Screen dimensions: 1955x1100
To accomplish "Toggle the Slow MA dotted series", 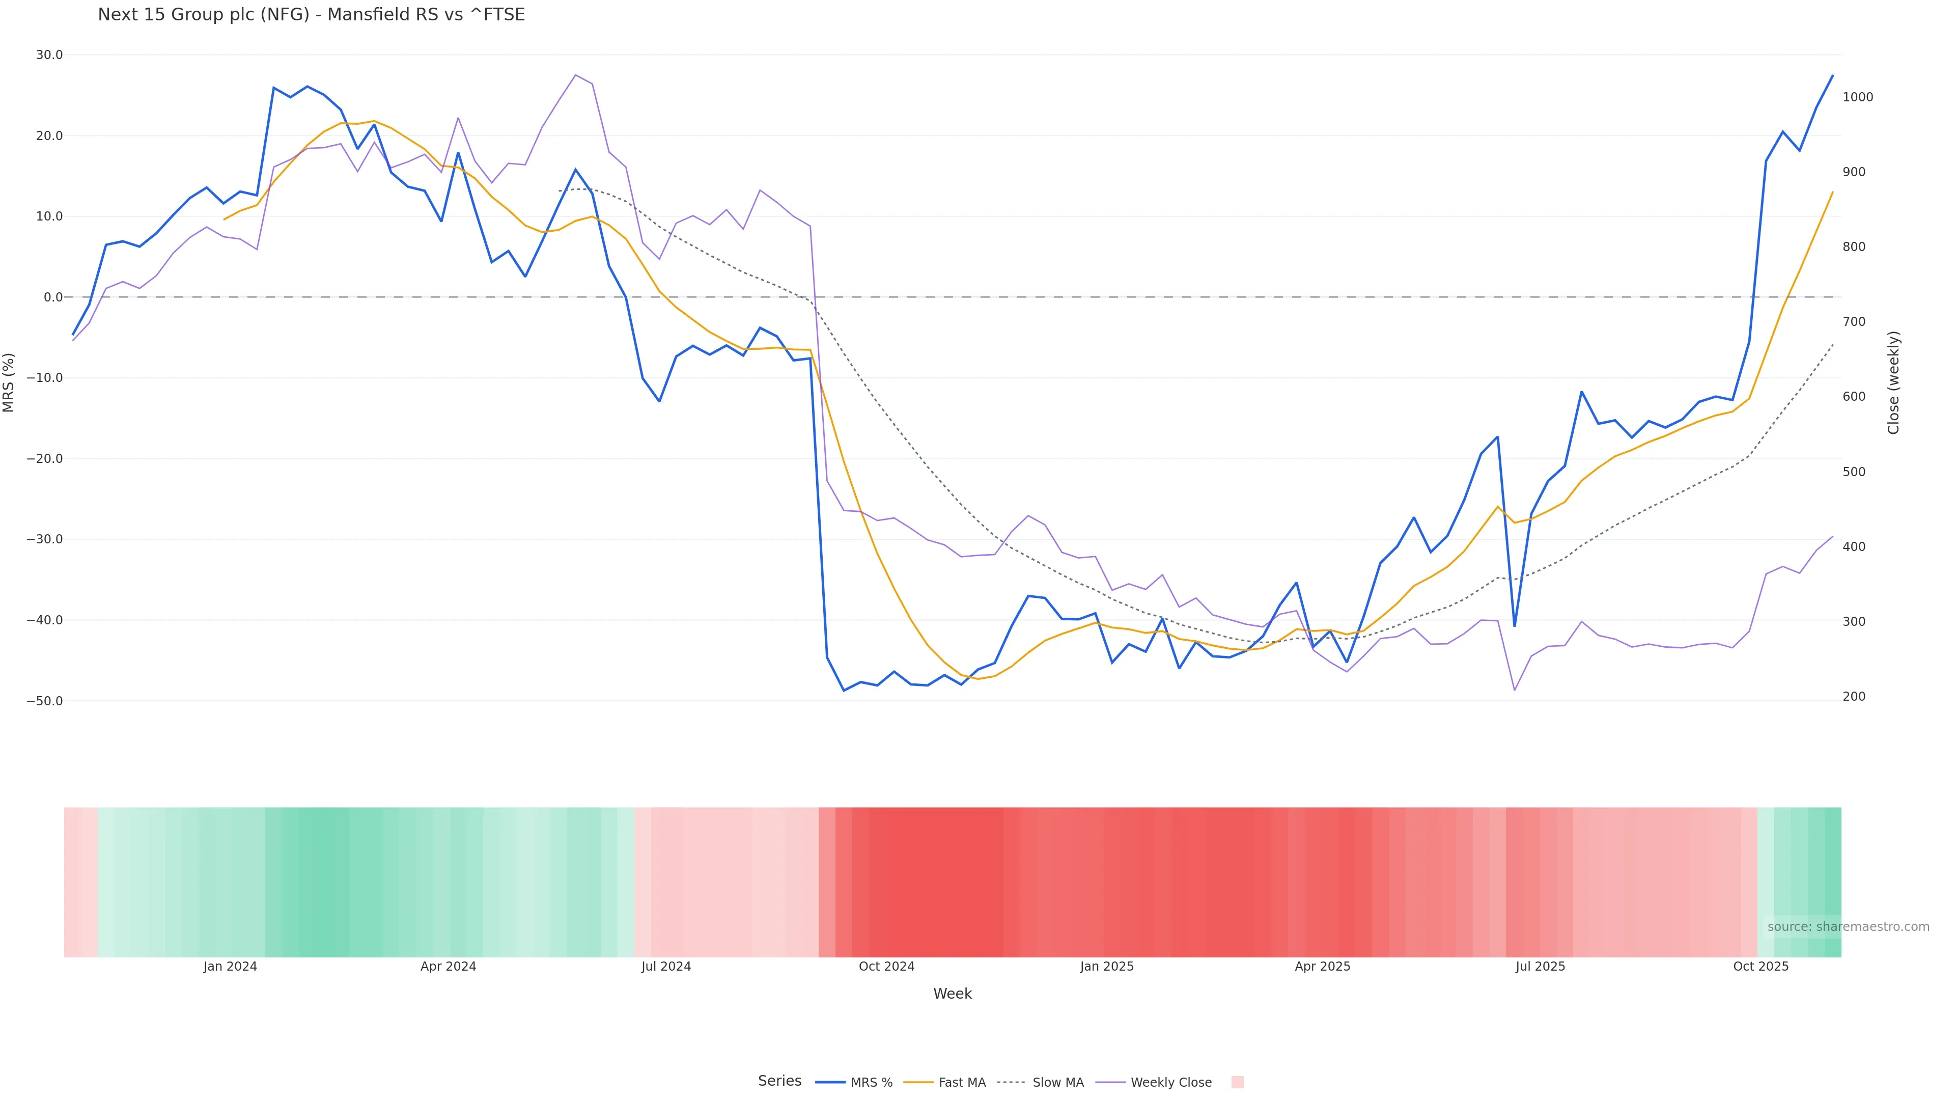I will tap(1041, 1083).
